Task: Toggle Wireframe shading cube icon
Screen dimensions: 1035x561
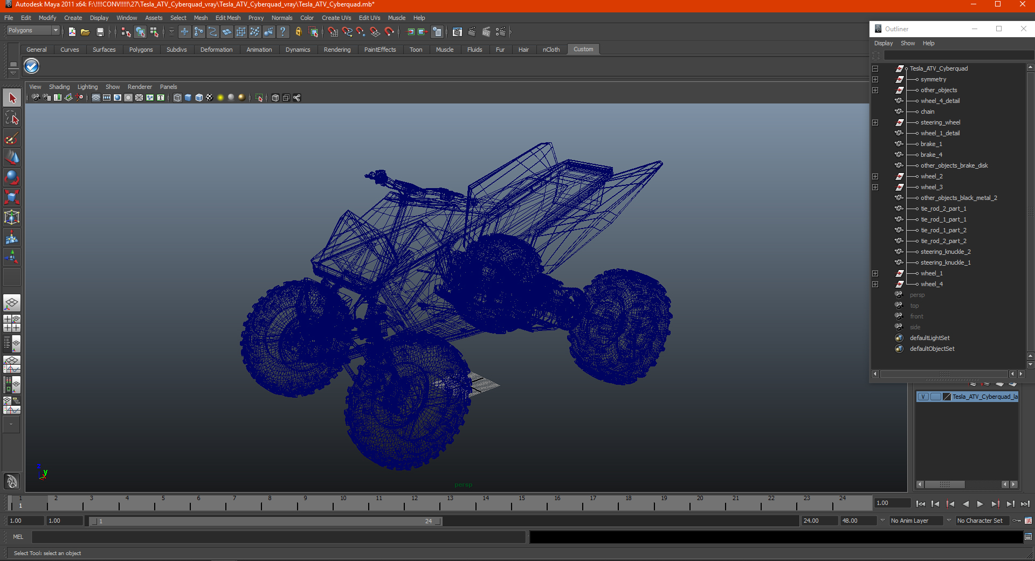Action: (177, 98)
